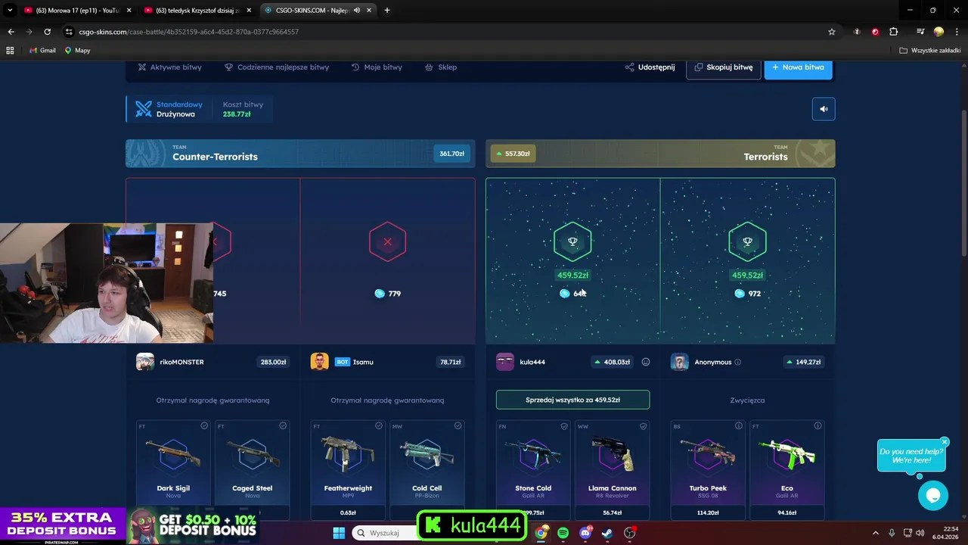Click the Stone Cold Galil AR card
Screen dimensions: 968x545
(533, 469)
